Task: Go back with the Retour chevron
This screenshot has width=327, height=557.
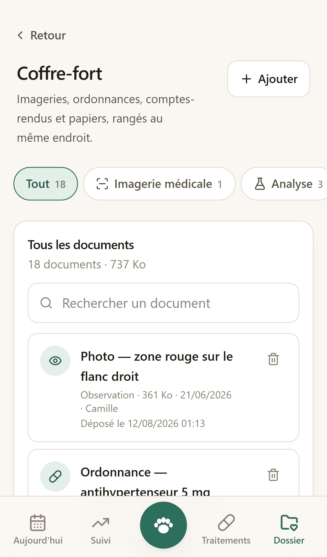Action: click(x=20, y=36)
